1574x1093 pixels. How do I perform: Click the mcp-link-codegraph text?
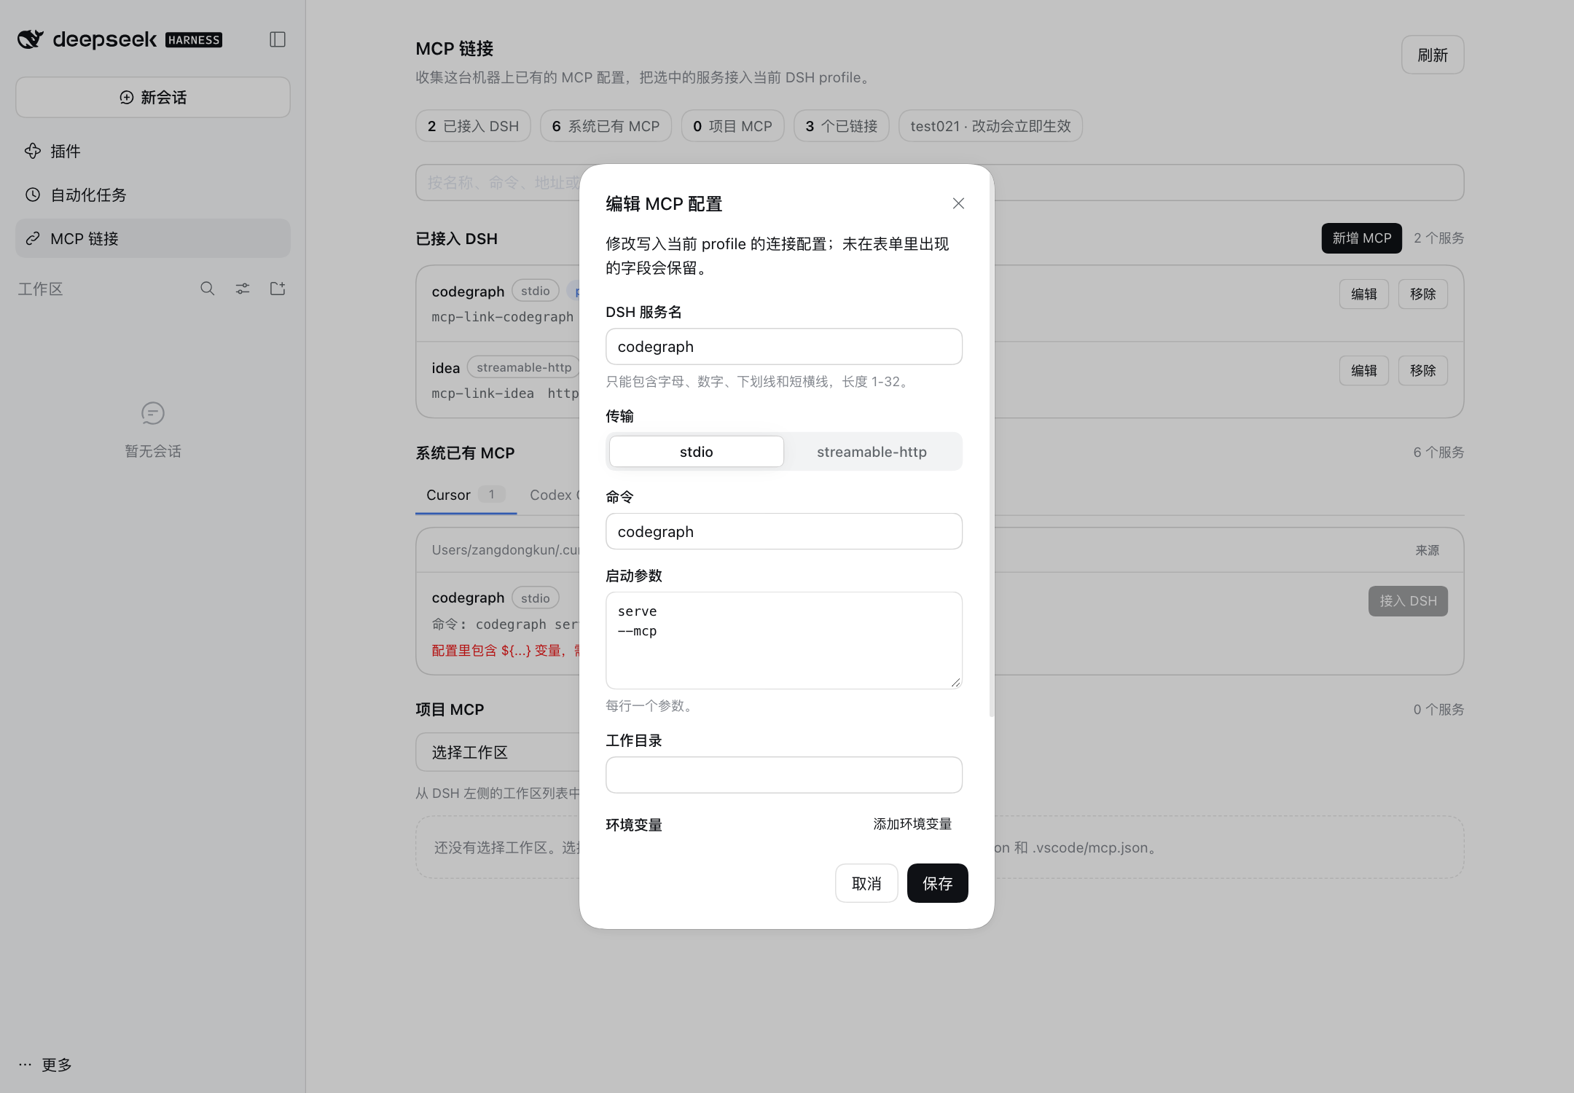tap(502, 316)
